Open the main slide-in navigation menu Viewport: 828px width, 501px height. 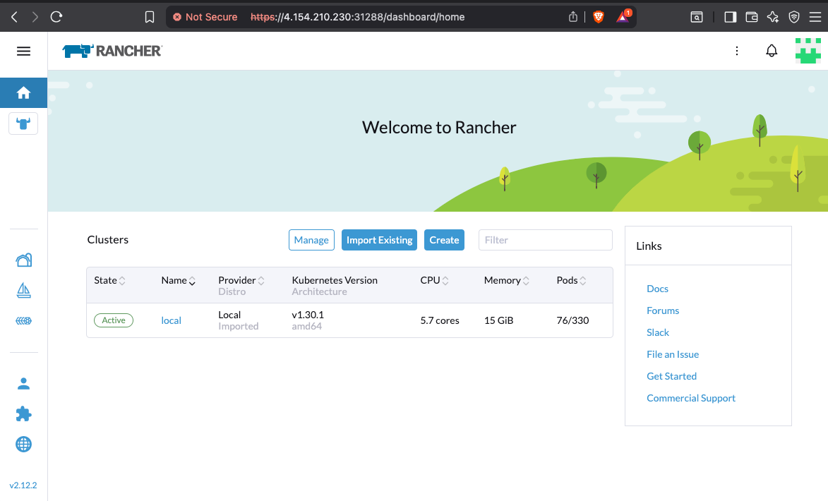(x=23, y=50)
